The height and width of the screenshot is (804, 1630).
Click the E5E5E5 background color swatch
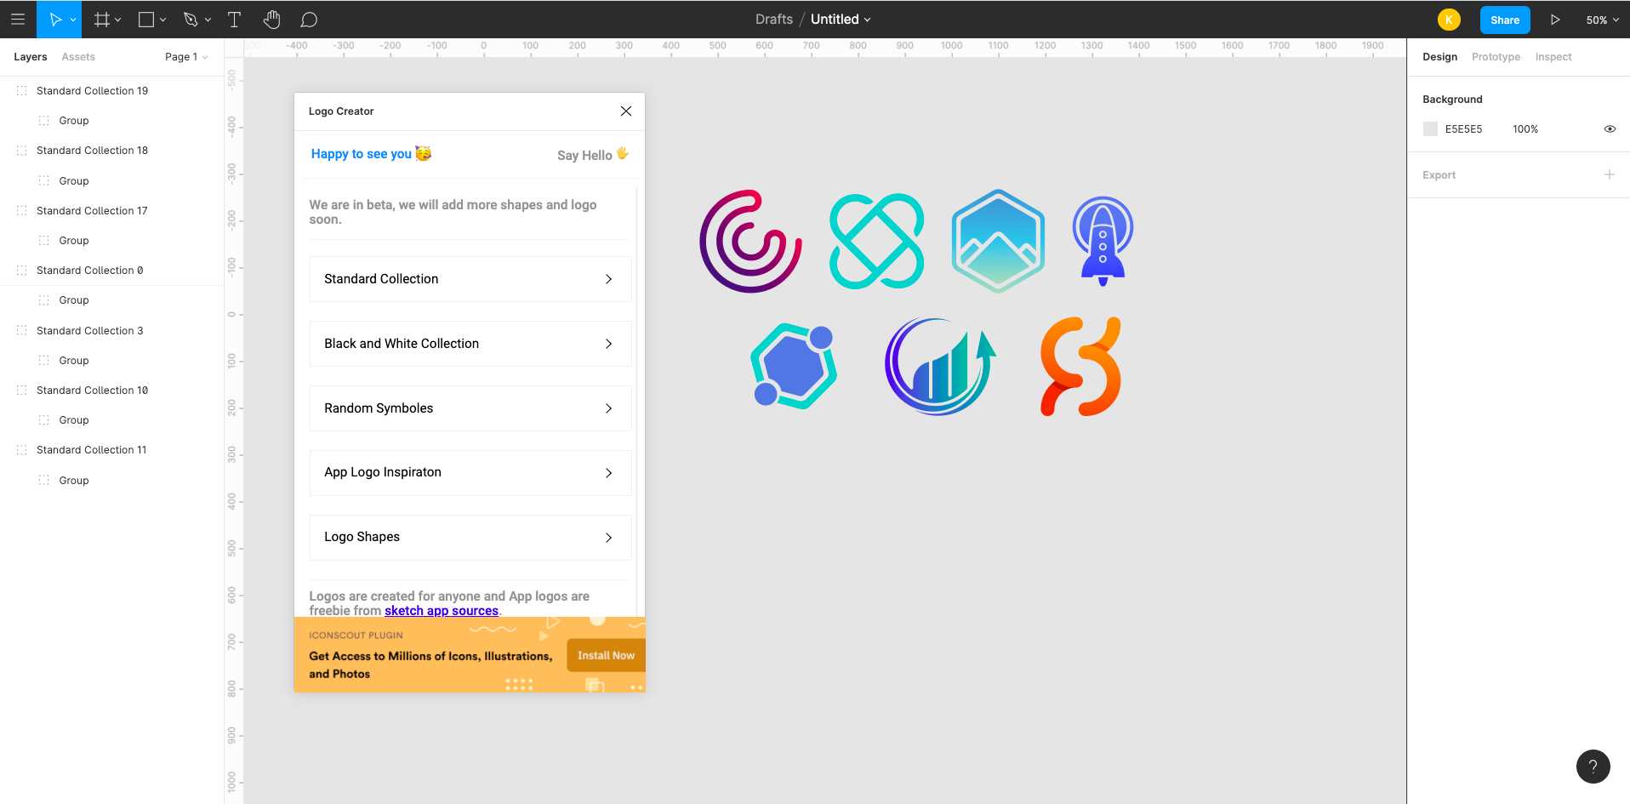pyautogui.click(x=1430, y=129)
